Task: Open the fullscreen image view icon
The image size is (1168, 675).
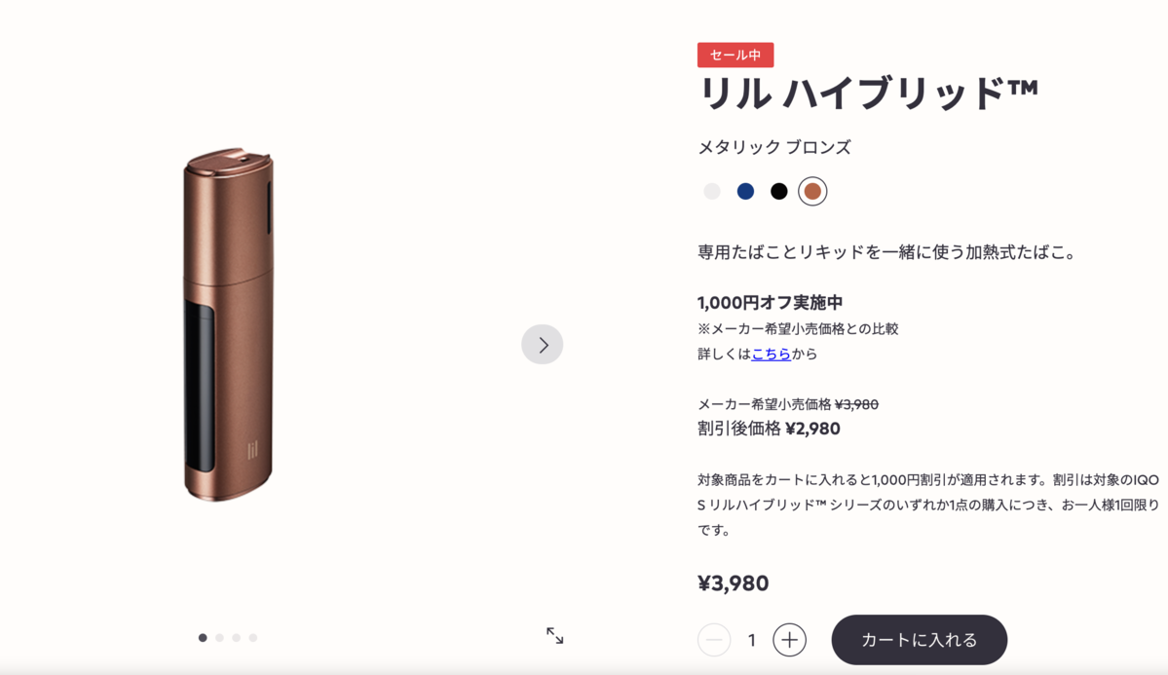Action: click(x=555, y=635)
